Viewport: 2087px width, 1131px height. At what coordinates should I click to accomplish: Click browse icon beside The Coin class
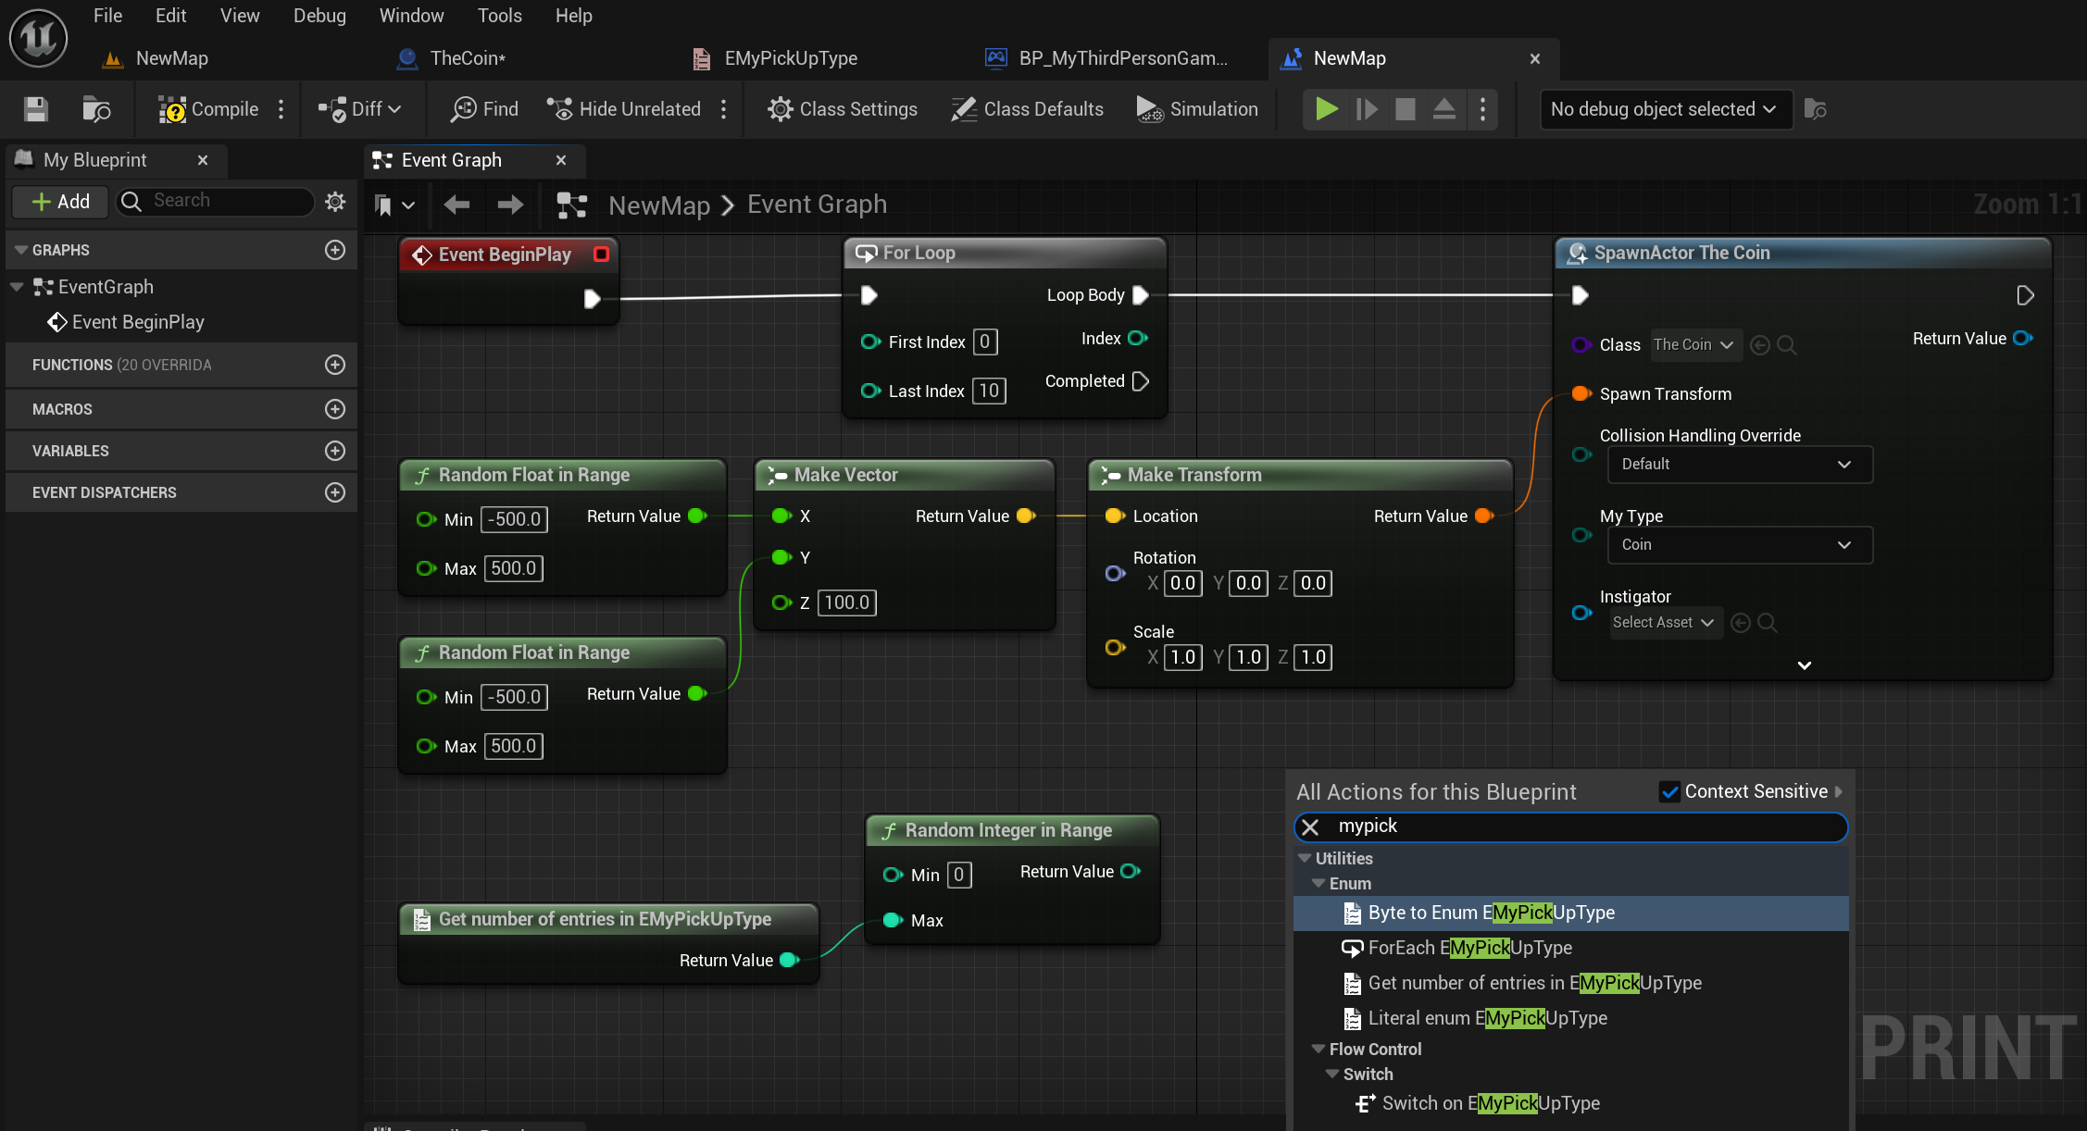(1787, 345)
